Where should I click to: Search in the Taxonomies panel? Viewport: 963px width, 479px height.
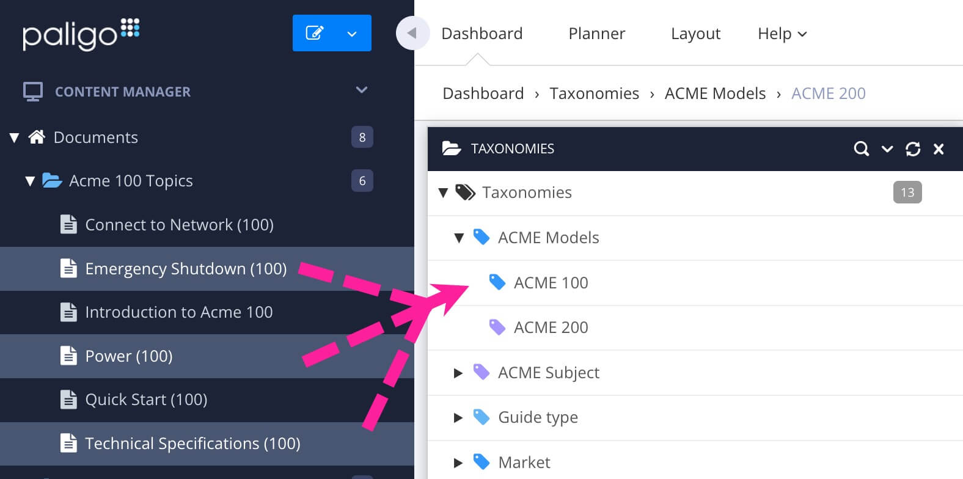pyautogui.click(x=862, y=148)
